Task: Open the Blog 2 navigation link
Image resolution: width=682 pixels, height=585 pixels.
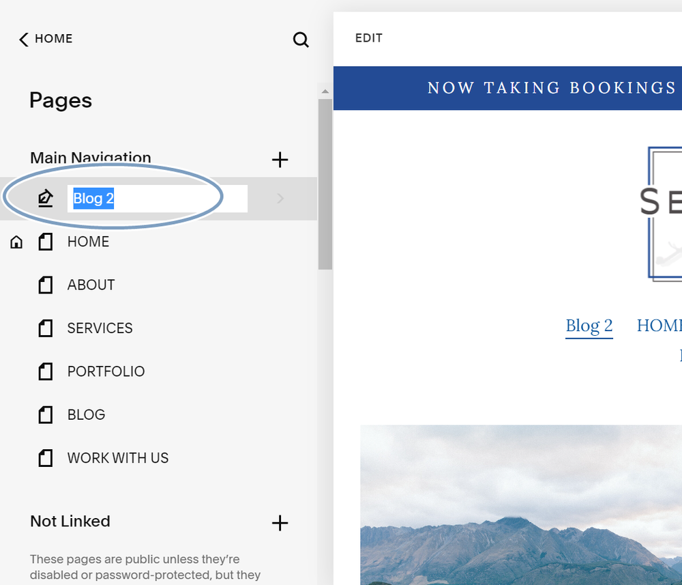Action: tap(589, 326)
